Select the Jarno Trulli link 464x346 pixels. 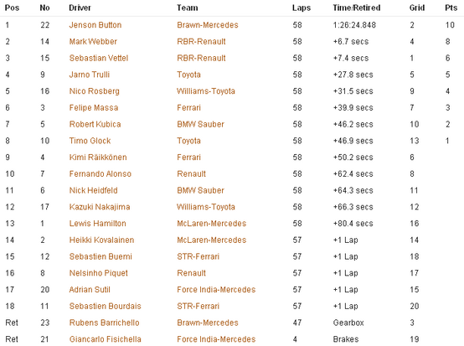(90, 75)
